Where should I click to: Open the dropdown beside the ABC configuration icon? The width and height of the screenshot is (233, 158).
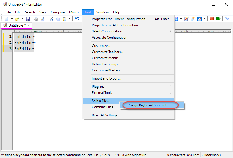181,19
